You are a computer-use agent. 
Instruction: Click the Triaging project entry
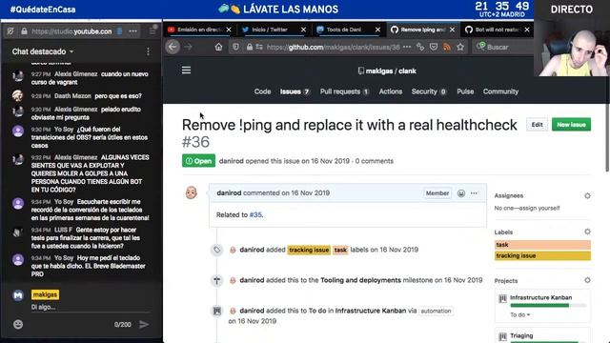pos(521,335)
